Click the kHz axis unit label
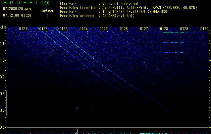This screenshot has height=134, width=211. pyautogui.click(x=3, y=27)
